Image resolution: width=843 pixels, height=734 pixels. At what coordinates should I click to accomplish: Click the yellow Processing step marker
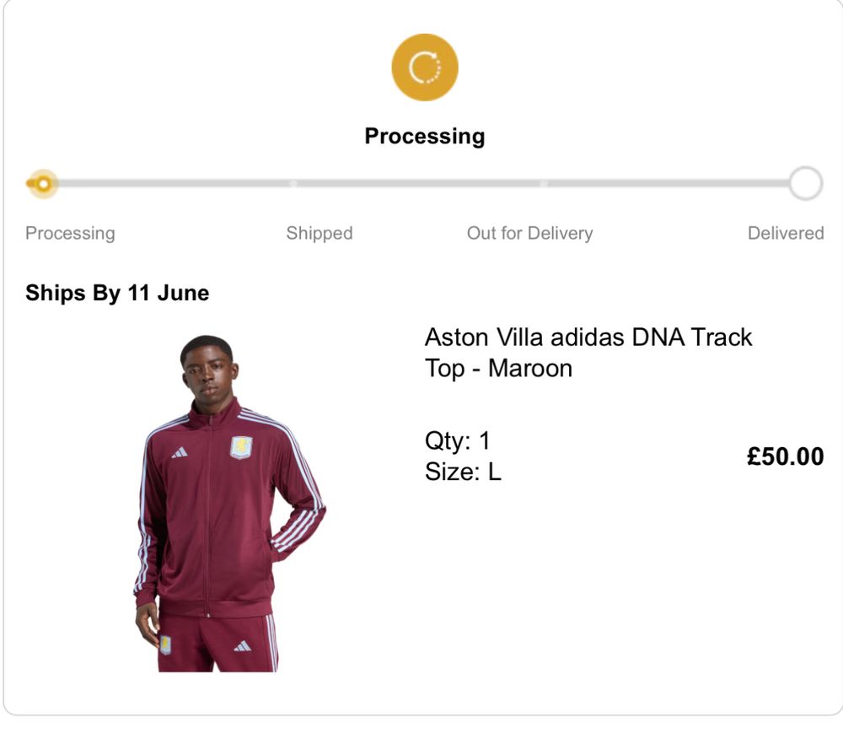tap(42, 183)
